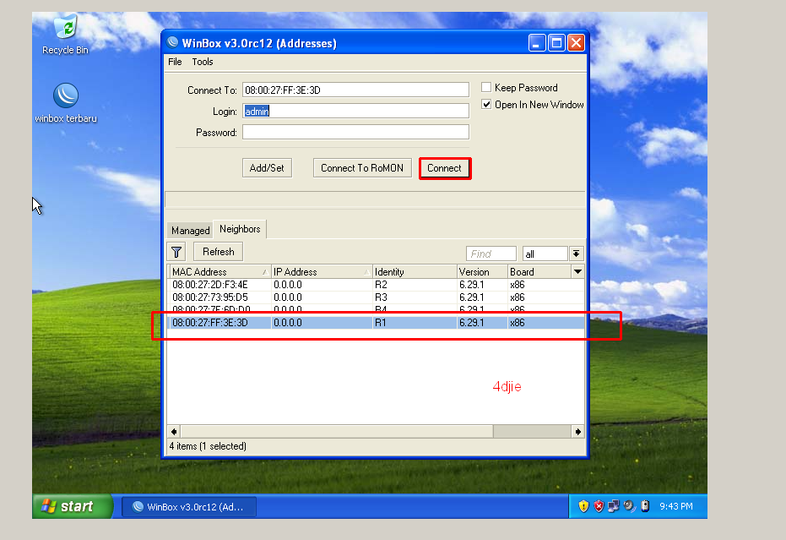Open the Tools menu
The width and height of the screenshot is (786, 540).
click(x=203, y=62)
